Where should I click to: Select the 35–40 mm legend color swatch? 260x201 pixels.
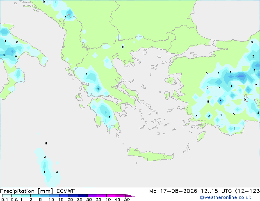(102, 196)
